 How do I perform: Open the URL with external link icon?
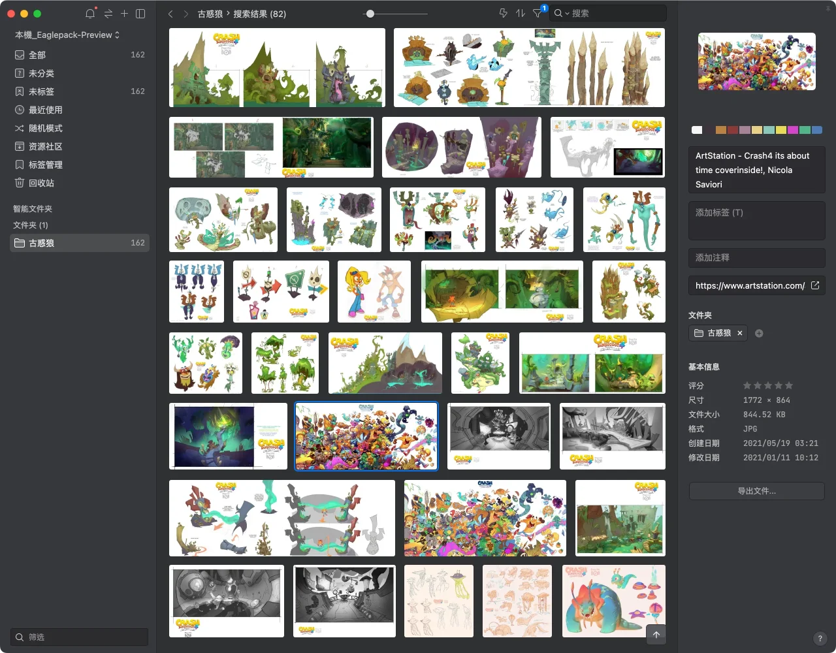[815, 285]
